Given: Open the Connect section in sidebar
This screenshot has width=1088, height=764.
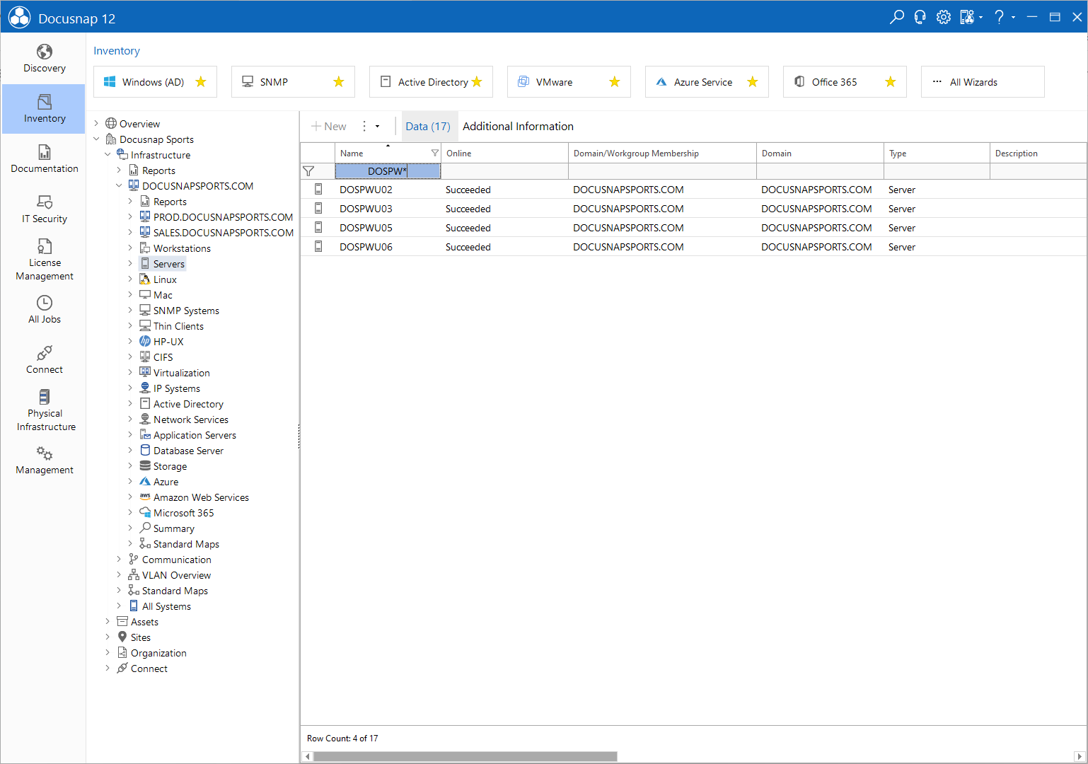Looking at the screenshot, I should [44, 360].
